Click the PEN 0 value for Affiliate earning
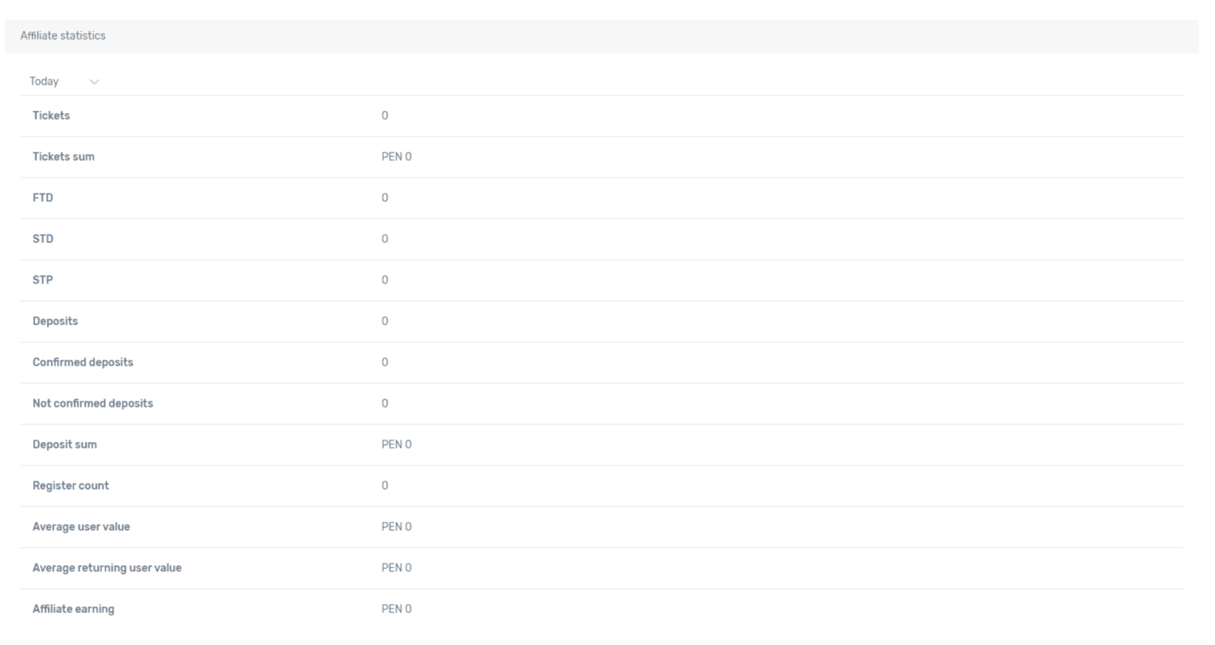The height and width of the screenshot is (645, 1215). coord(397,609)
